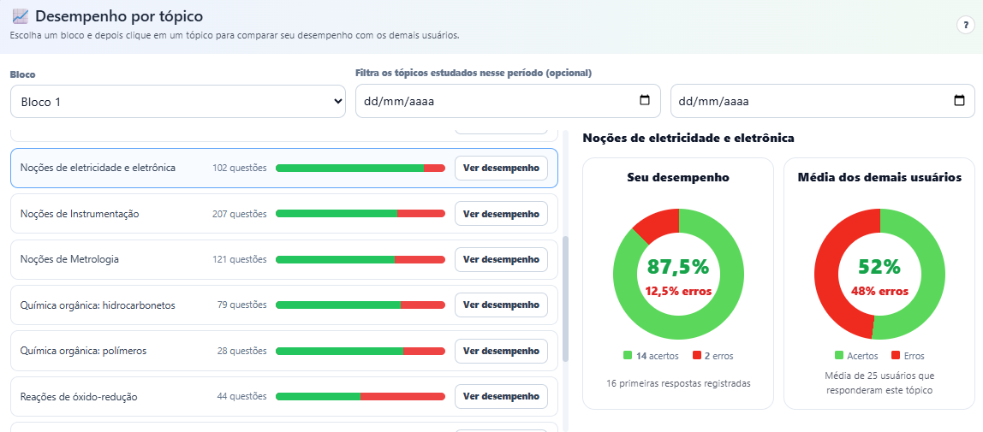Click Ver desempenho for Química orgânica: polímeros
This screenshot has width=983, height=432.
click(501, 351)
